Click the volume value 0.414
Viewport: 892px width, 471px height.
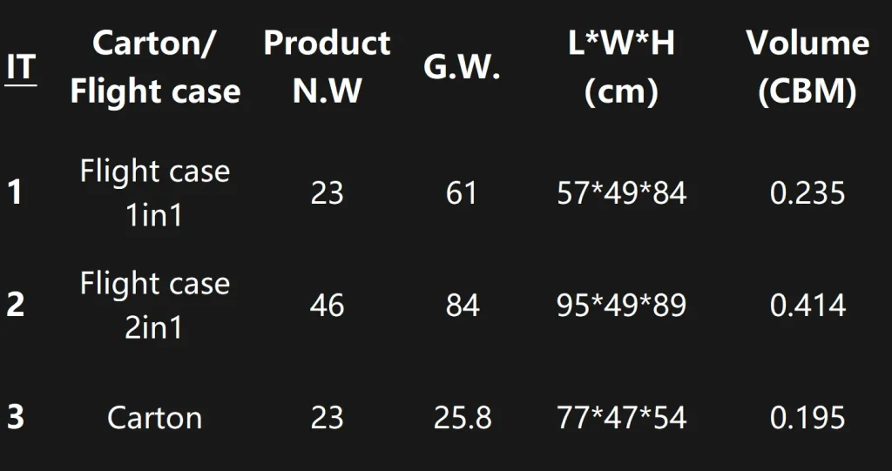click(x=808, y=306)
